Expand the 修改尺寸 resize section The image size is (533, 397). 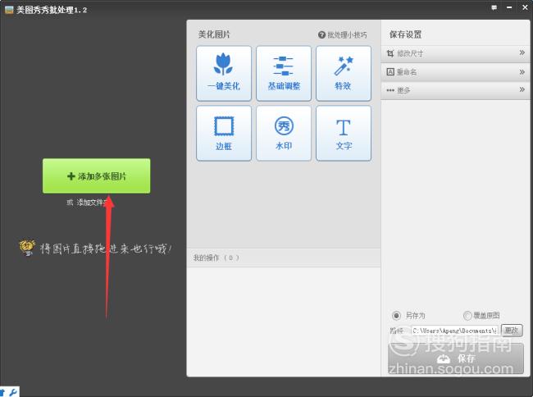455,53
